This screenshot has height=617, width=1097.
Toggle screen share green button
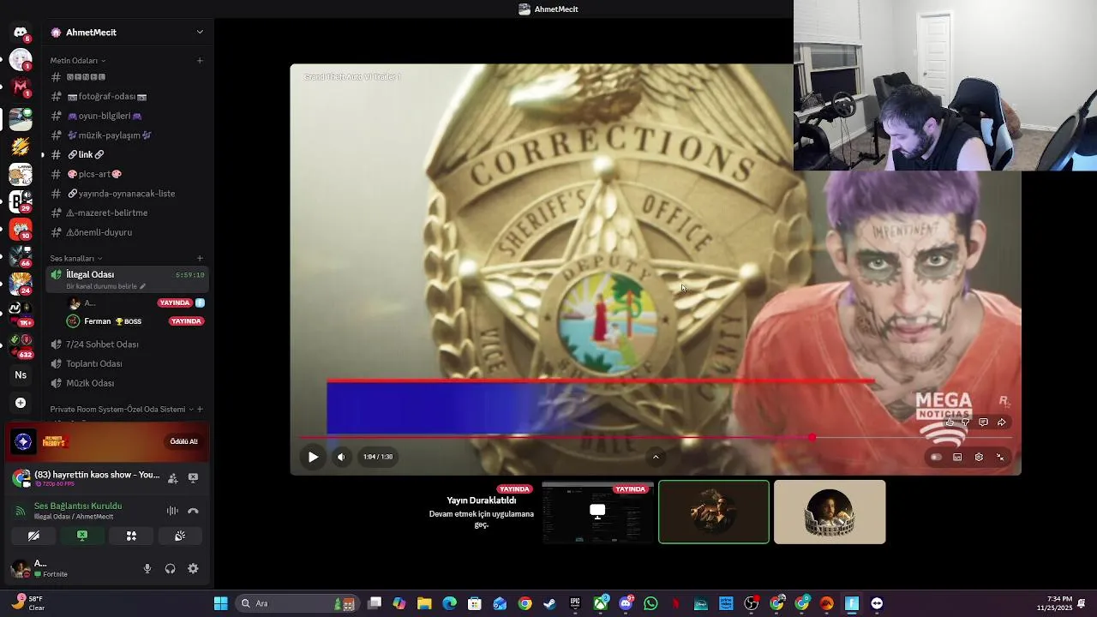pos(82,536)
